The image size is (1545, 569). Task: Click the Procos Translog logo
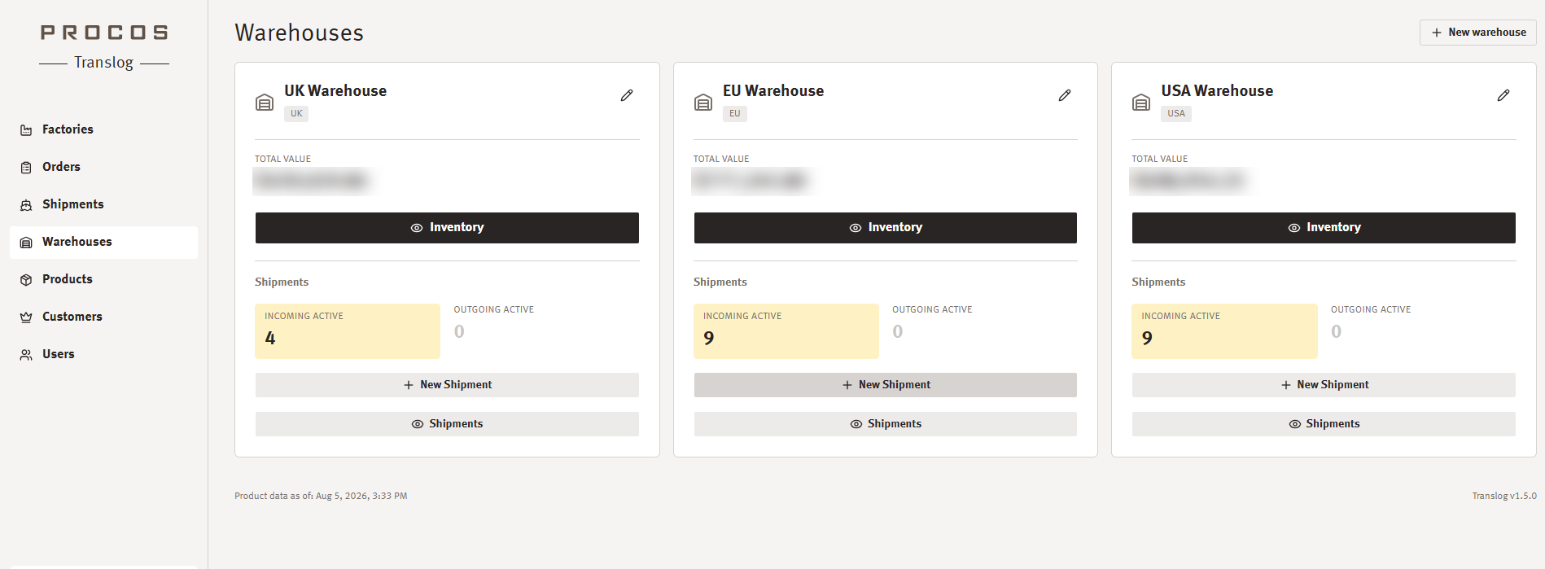[104, 47]
